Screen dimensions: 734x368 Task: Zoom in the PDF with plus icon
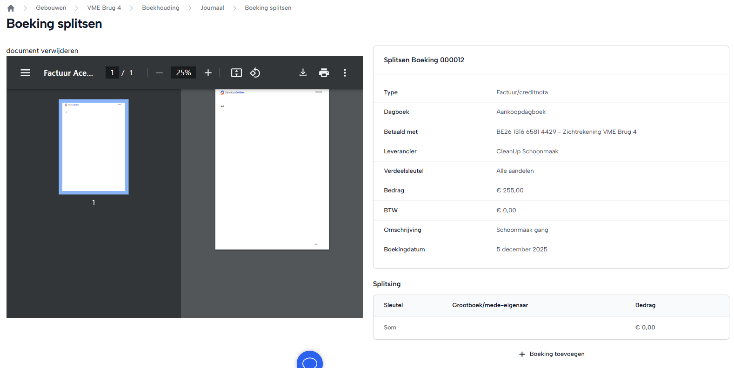208,73
